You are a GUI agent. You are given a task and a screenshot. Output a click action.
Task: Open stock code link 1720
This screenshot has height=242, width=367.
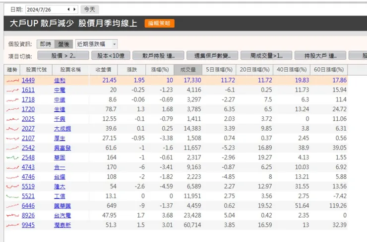(28, 109)
